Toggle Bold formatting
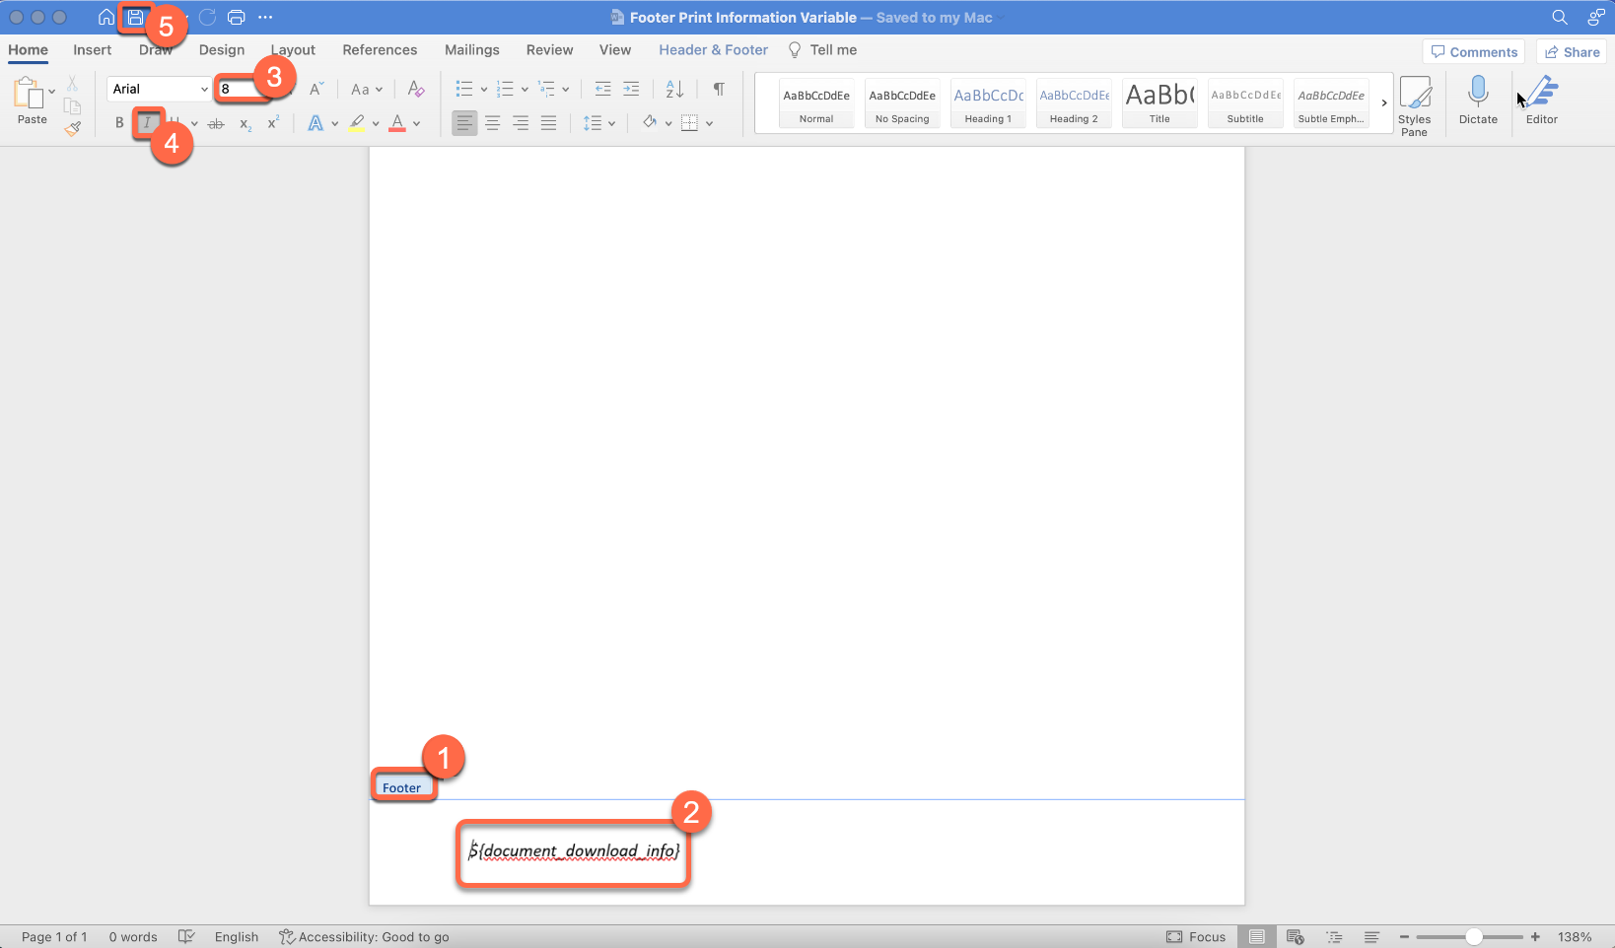This screenshot has height=948, width=1615. click(119, 123)
